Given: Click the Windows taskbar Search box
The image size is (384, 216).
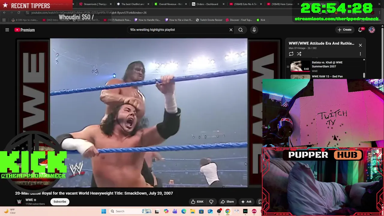Looking at the screenshot, I should [x=131, y=211].
